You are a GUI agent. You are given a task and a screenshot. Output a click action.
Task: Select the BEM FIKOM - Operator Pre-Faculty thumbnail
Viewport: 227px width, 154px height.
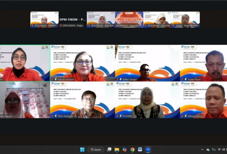[x=129, y=19]
